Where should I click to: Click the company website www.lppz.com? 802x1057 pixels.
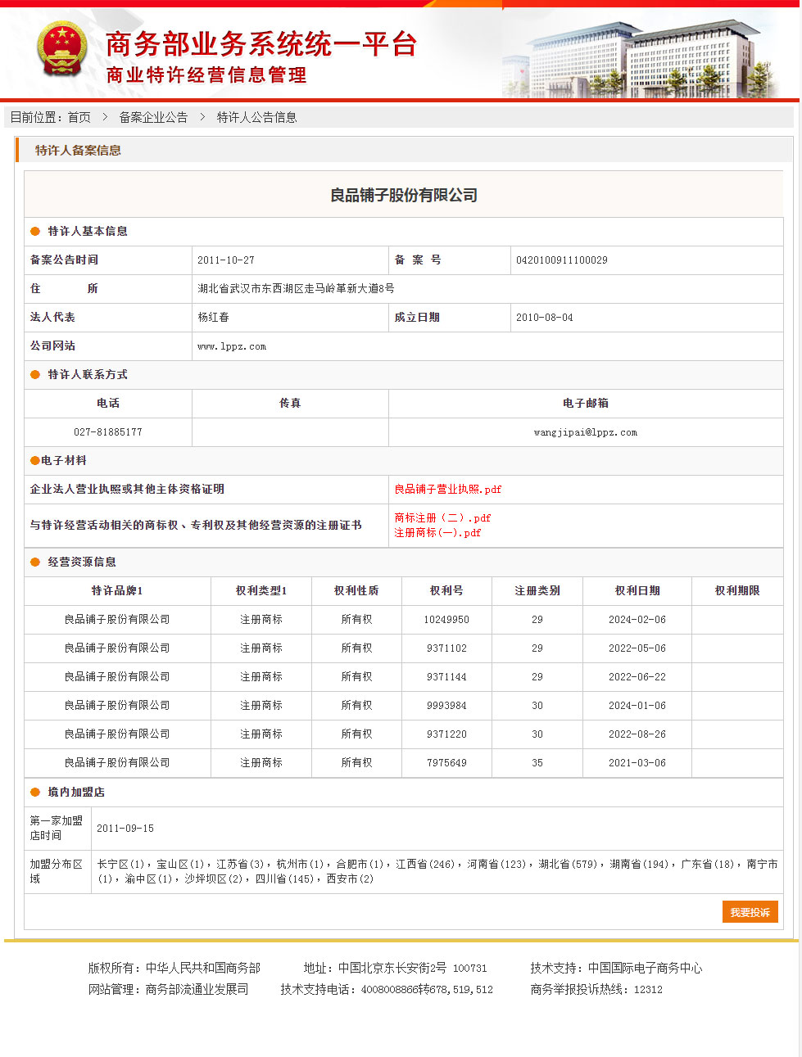click(232, 346)
